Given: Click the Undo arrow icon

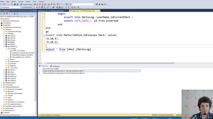Looking at the screenshot, I should 57,4.
